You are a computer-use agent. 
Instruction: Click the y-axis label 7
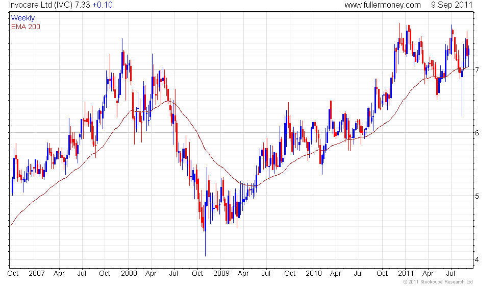pyautogui.click(x=477, y=70)
